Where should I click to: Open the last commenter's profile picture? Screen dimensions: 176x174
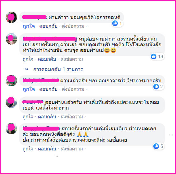click(x=11, y=129)
